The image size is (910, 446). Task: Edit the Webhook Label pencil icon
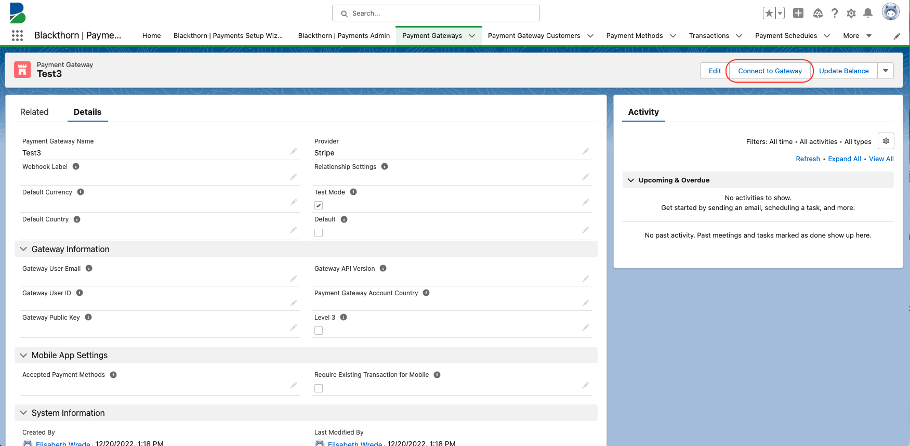click(294, 177)
